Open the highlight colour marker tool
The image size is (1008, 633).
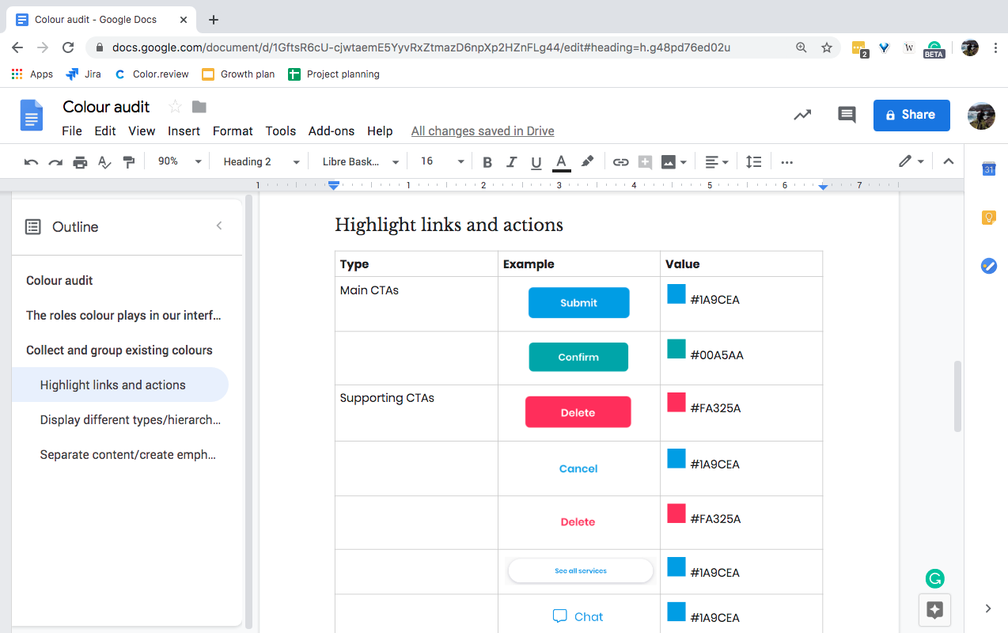[587, 161]
